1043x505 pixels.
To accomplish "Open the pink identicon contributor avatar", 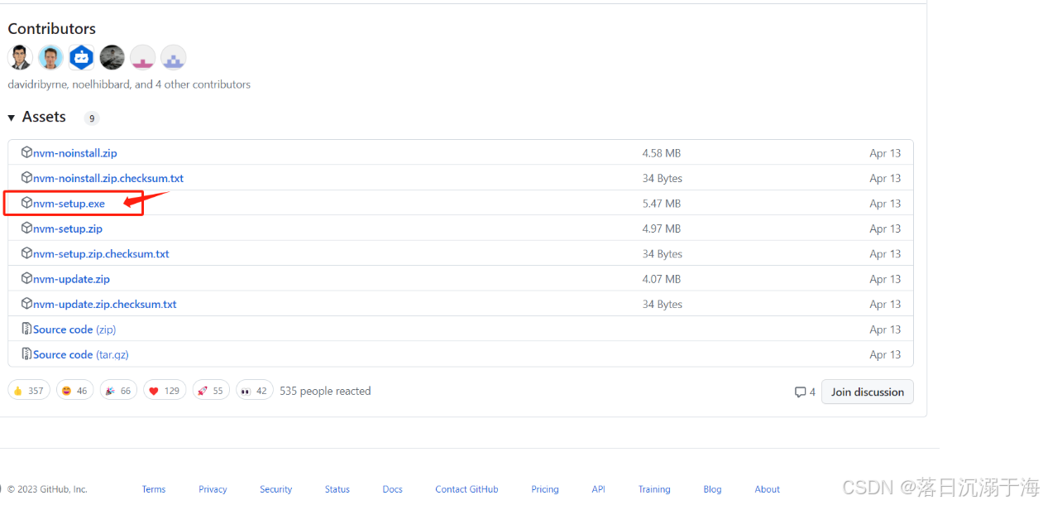I will [x=142, y=57].
